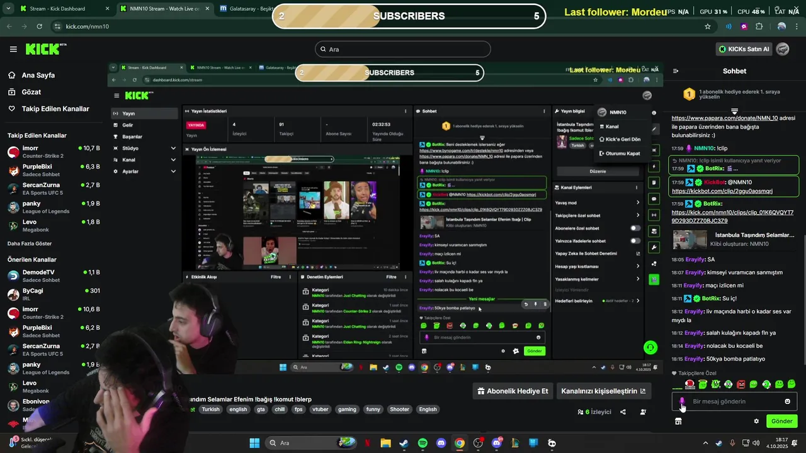Viewport: 806px width, 453px height.
Task: Open imorr under Takip Edilen Kanallar
Action: (54, 152)
